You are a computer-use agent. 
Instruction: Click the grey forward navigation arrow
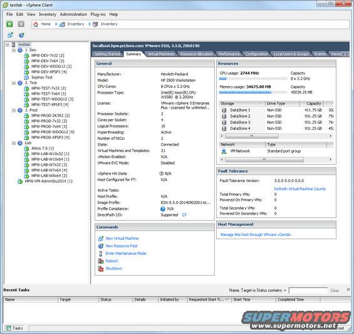point(21,24)
